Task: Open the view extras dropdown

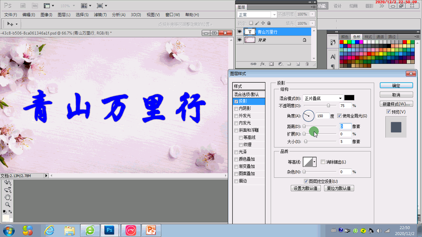Action: (49, 6)
